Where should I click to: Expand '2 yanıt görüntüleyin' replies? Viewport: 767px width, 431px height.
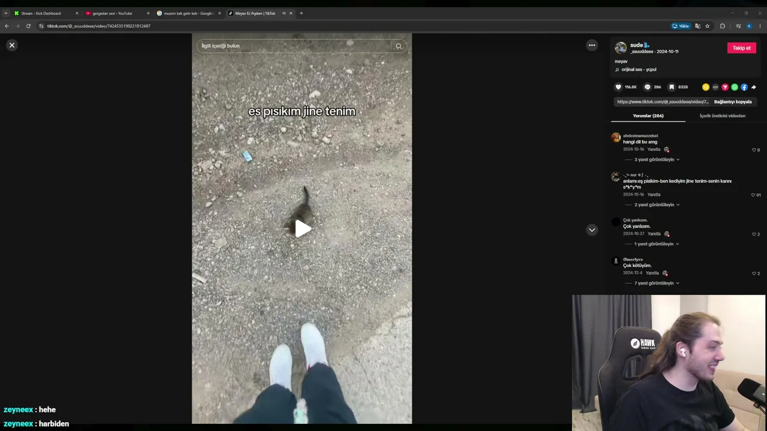tap(657, 205)
